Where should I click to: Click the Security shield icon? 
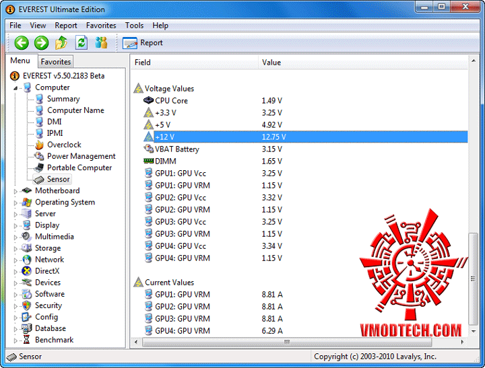pyautogui.click(x=27, y=305)
